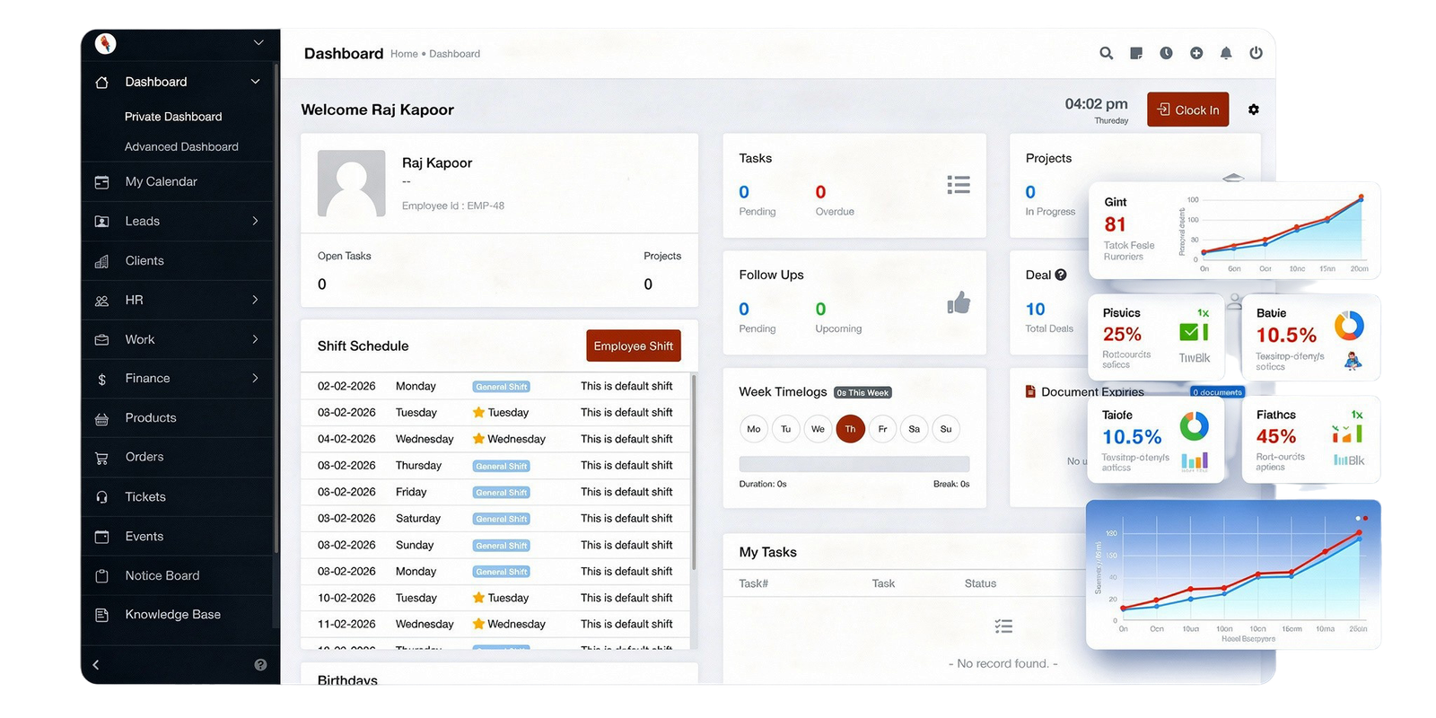Screen dimensions: 1436x718
Task: Click the Employee Shift button
Action: coord(633,346)
